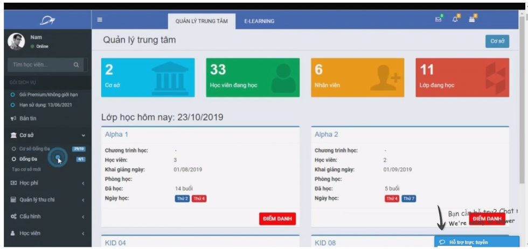
Task: Click the orange 6 Nhân viên card
Action: click(x=358, y=77)
